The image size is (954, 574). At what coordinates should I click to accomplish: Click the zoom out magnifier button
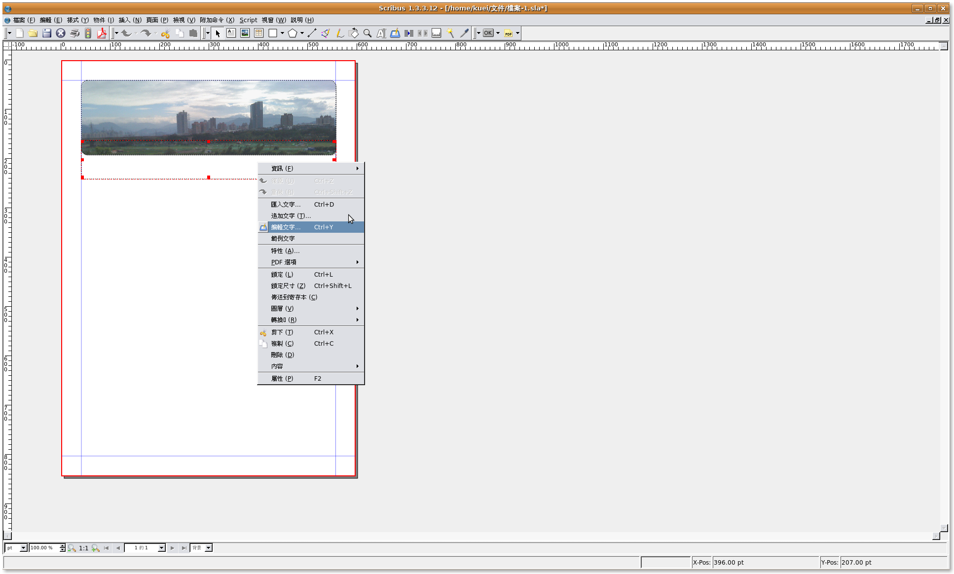click(x=72, y=548)
